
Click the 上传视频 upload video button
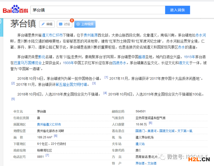point(85,24)
